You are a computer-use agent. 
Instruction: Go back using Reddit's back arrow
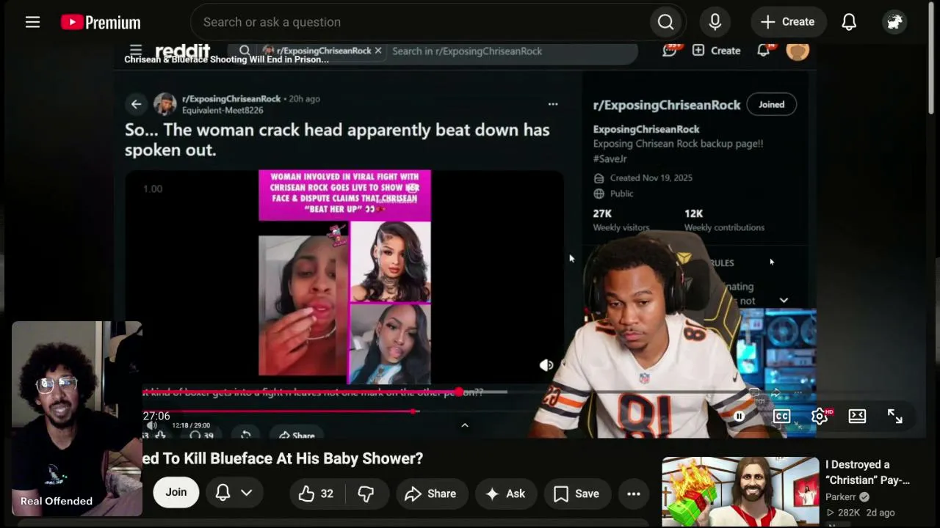pos(136,104)
